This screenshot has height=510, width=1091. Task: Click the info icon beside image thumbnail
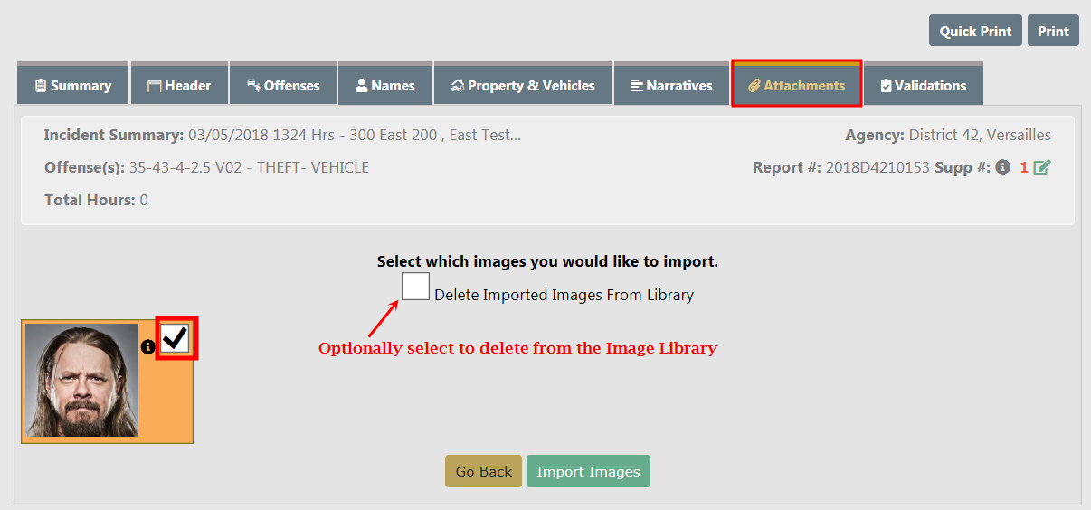point(148,346)
